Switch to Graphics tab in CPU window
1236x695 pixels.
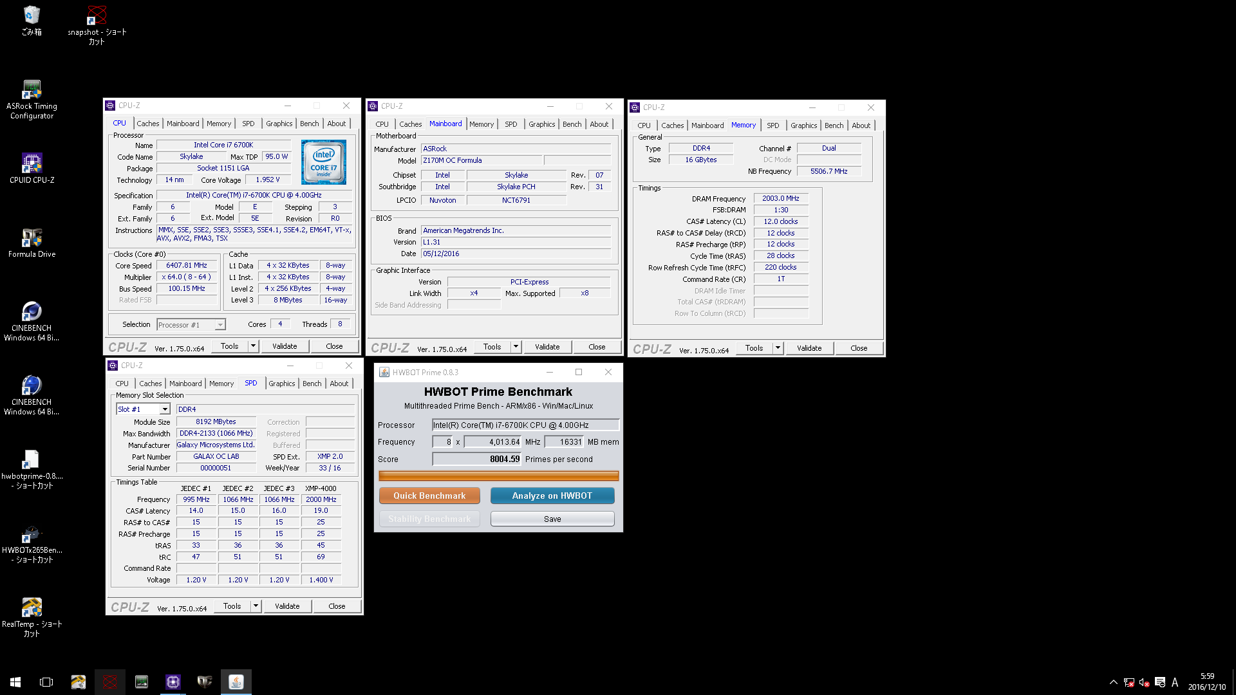[x=279, y=124]
